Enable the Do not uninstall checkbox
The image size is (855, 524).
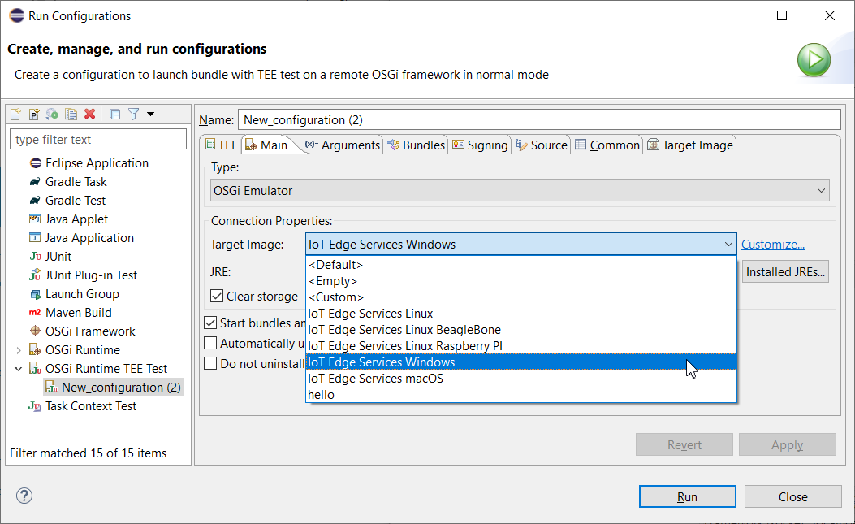[210, 363]
